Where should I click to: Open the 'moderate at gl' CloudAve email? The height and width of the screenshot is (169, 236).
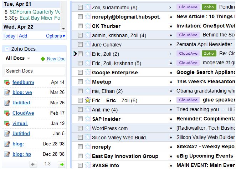coord(219,63)
